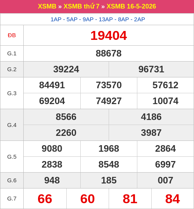Select the G.6 number 948
The height and width of the screenshot is (209, 194).
pyautogui.click(x=52, y=180)
